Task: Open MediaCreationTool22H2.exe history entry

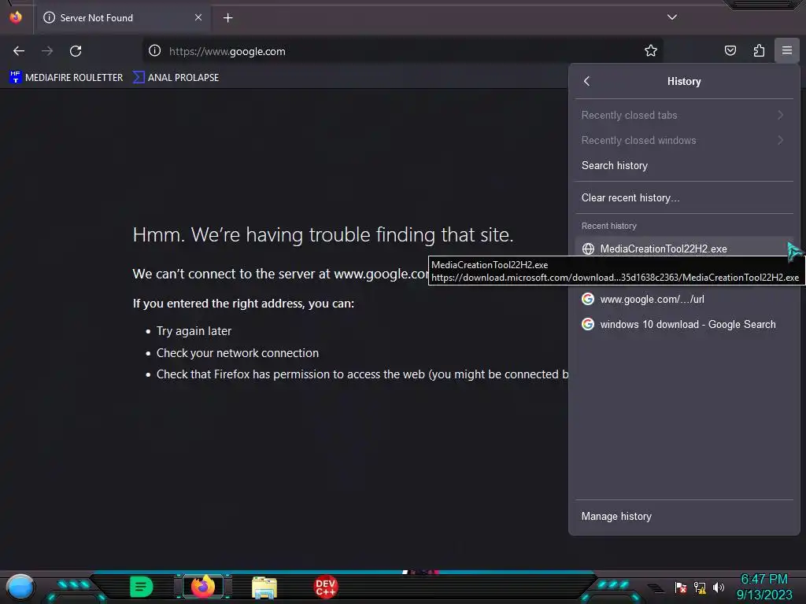Action: click(x=684, y=249)
